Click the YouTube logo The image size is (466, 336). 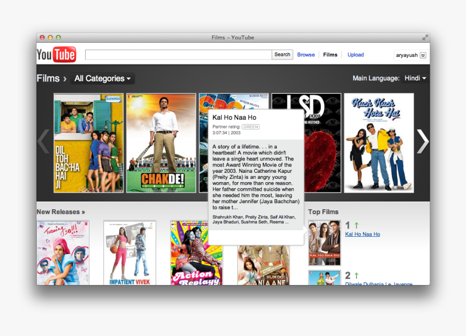tap(56, 55)
